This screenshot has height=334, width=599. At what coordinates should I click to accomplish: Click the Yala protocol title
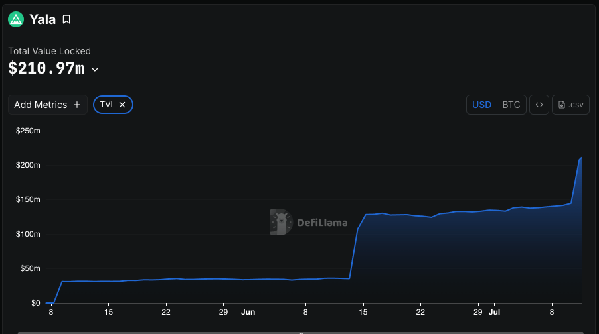[x=43, y=19]
